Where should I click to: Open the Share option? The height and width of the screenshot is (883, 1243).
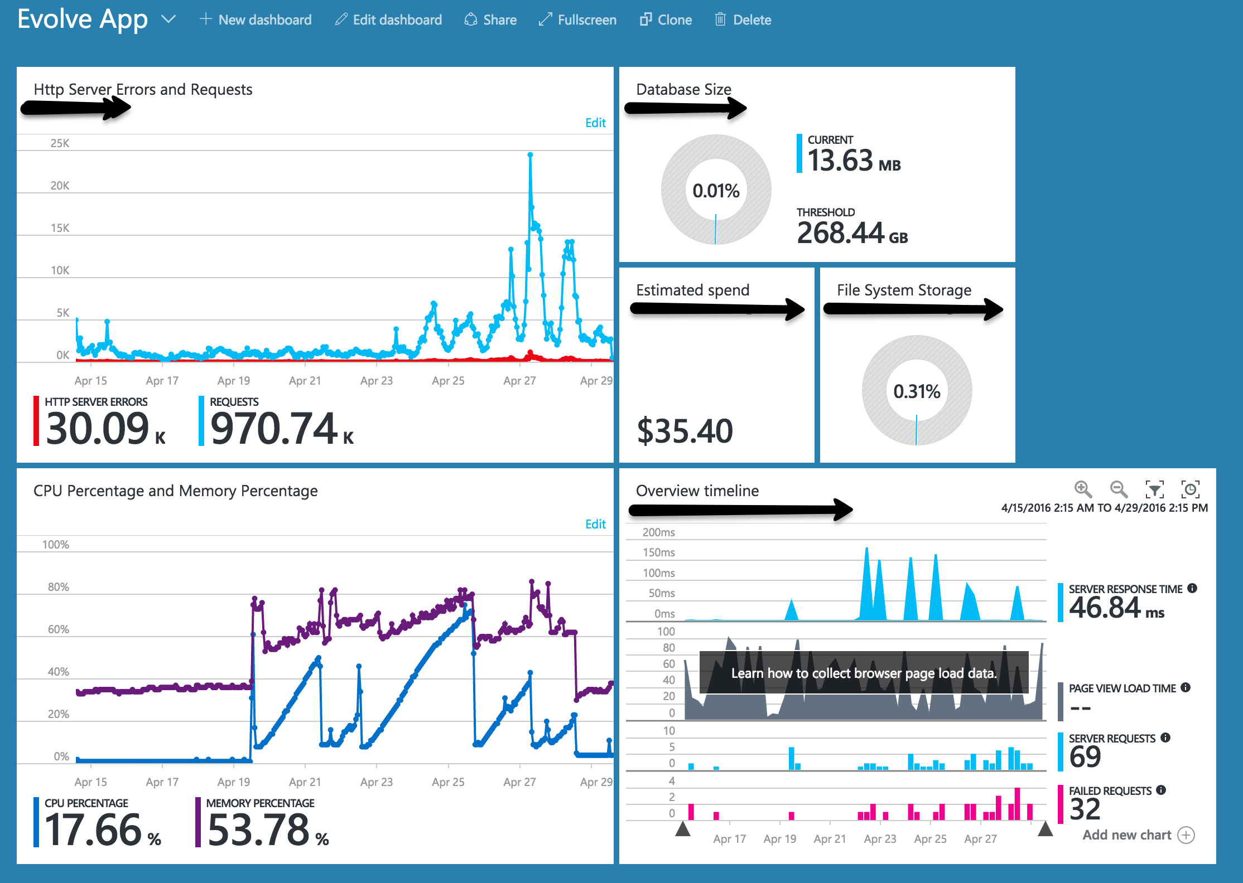(x=490, y=20)
